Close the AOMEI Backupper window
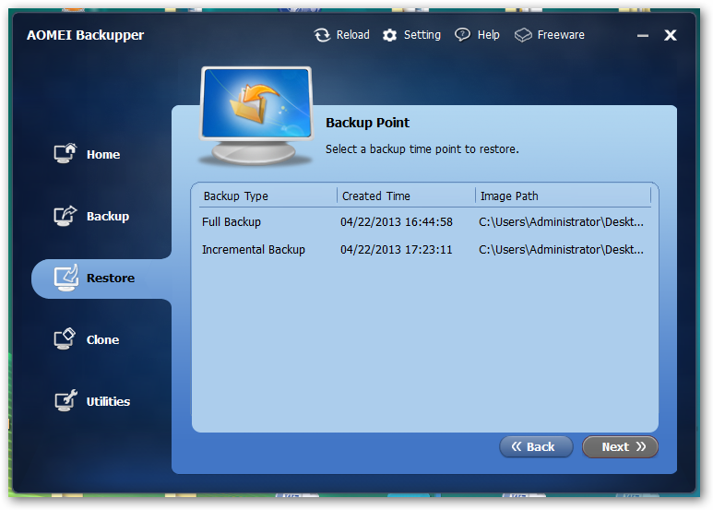The height and width of the screenshot is (510, 713). click(671, 35)
